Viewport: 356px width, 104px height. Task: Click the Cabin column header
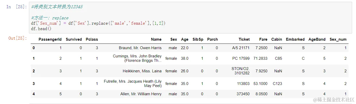(276, 39)
